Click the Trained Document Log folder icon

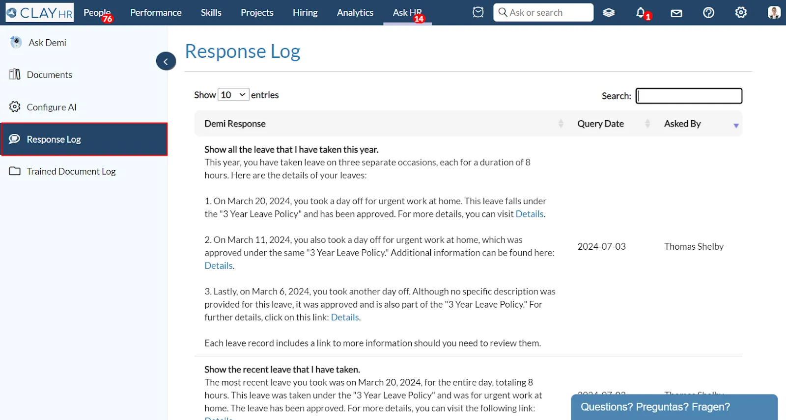point(15,171)
